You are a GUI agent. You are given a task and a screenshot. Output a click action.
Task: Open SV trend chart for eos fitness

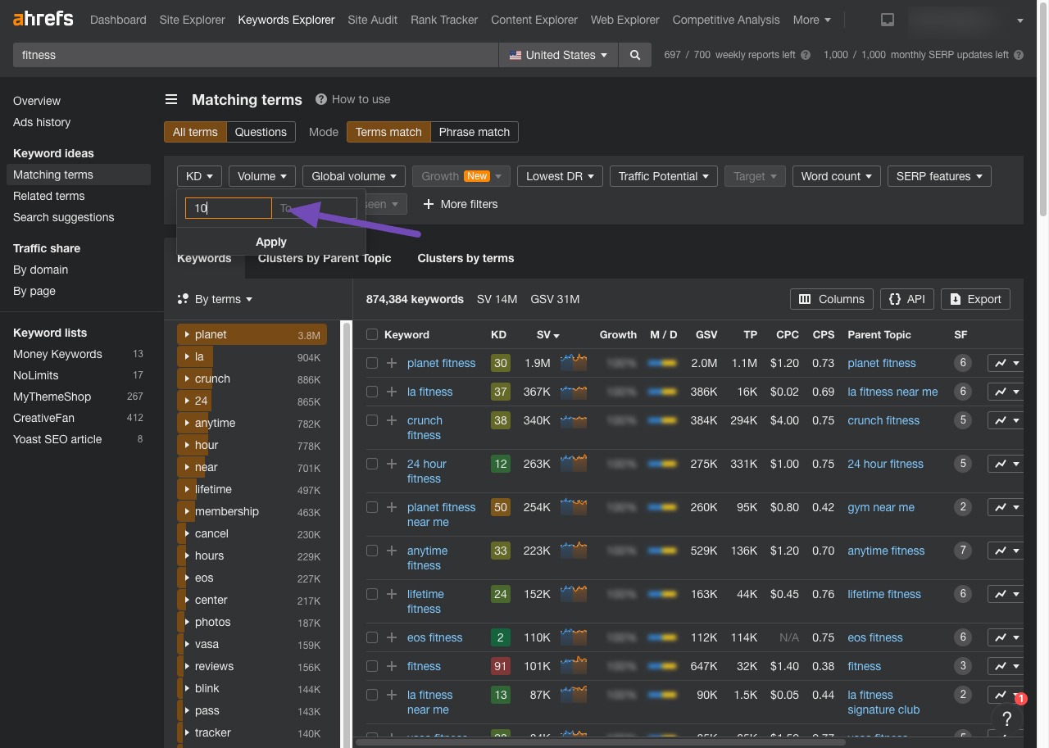(574, 637)
